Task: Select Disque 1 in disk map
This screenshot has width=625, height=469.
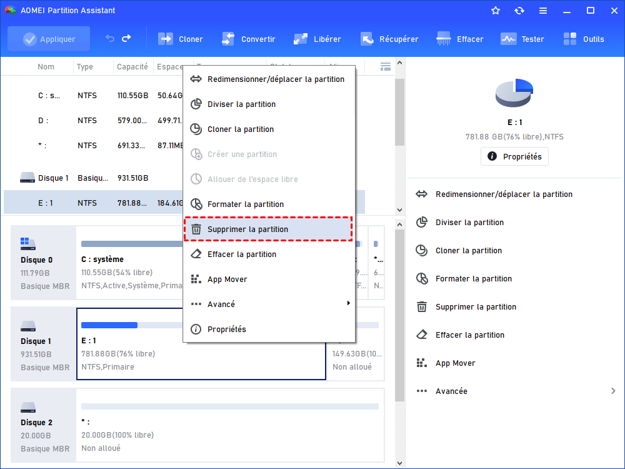Action: (x=43, y=344)
